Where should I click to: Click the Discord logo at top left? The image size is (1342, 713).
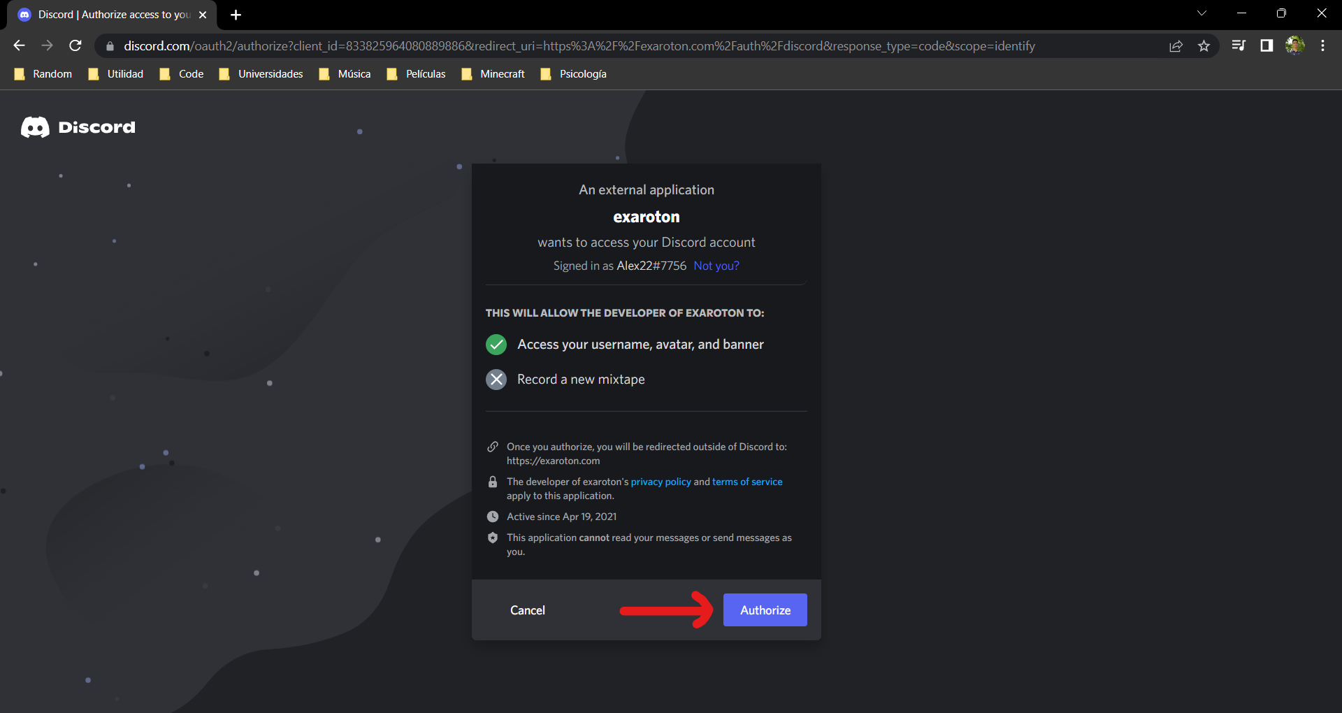point(78,127)
